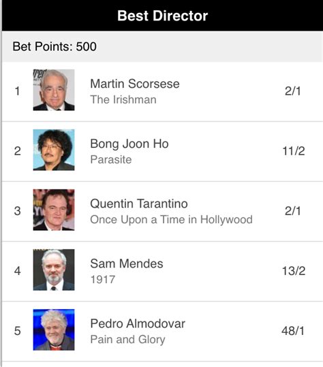Select the Parasite film title
323x367 pixels.
point(111,159)
